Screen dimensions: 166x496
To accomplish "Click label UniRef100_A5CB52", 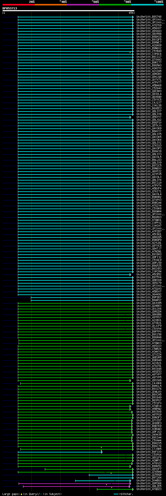I will [x=149, y=274].
